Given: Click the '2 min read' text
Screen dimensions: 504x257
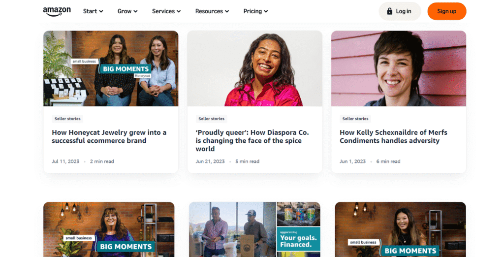Looking at the screenshot, I should [x=102, y=161].
